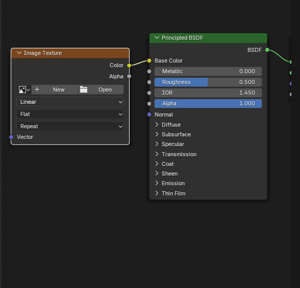Open the Linear interpolation dropdown
This screenshot has width=300, height=288.
point(70,102)
